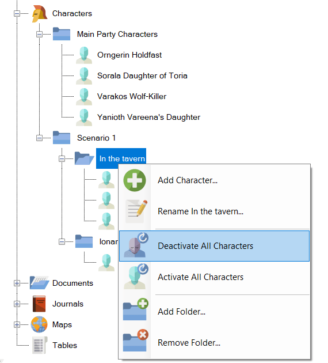The height and width of the screenshot is (363, 328).
Task: Click the Characters helmet icon
Action: point(40,14)
